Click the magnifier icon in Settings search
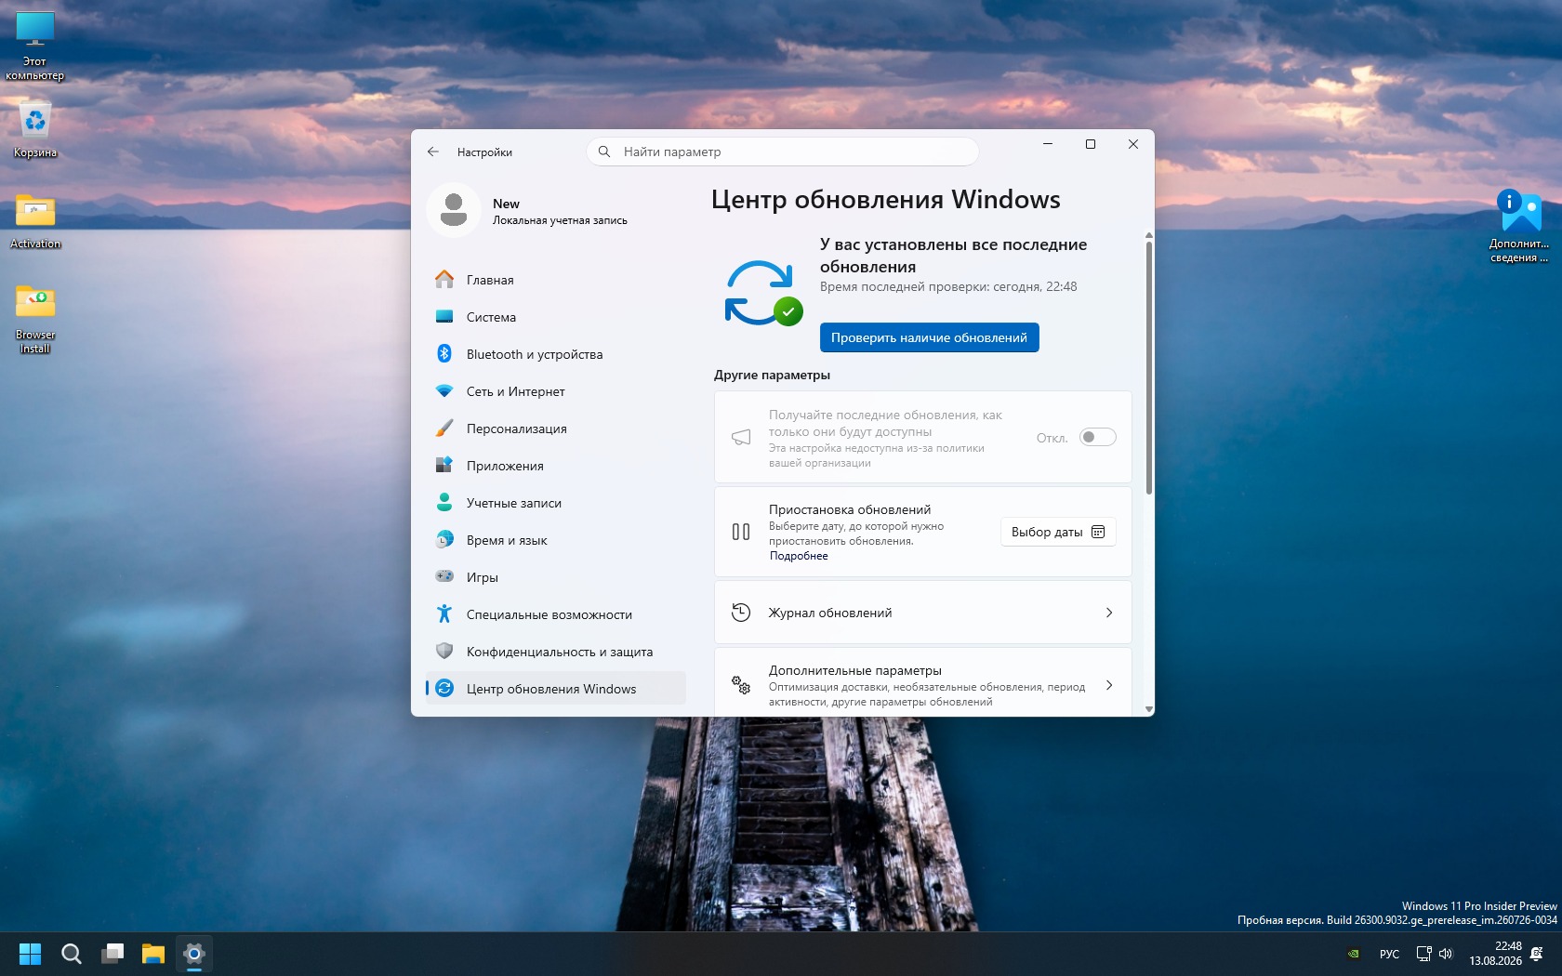The height and width of the screenshot is (976, 1562). [x=604, y=152]
